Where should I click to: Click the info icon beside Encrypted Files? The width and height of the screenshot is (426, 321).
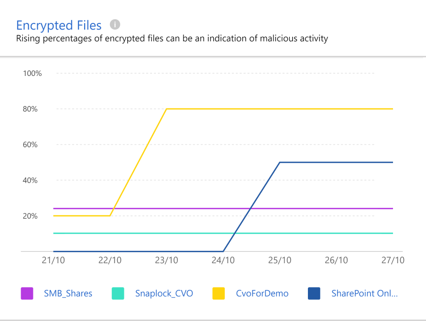click(115, 24)
